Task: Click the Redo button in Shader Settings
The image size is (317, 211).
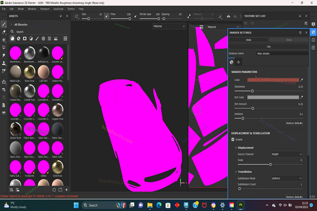Action: [289, 40]
